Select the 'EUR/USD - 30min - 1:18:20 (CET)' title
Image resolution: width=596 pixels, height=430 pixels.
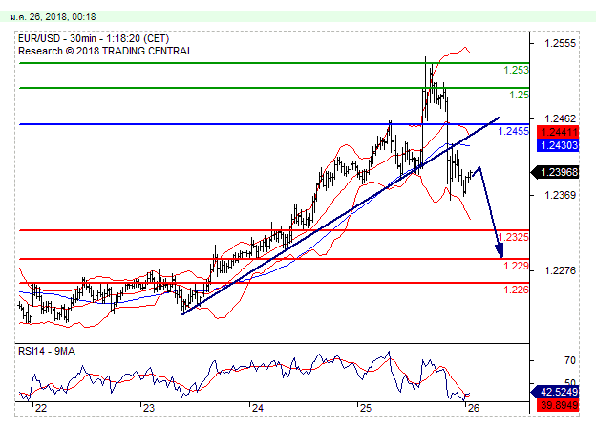pos(94,38)
